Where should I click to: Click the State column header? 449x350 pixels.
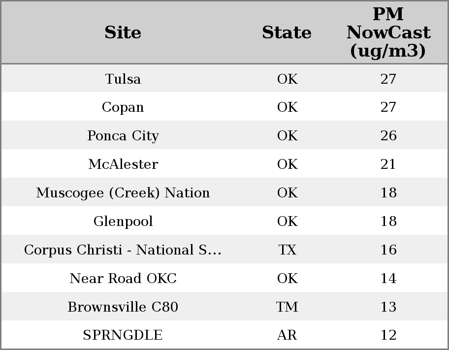click(287, 32)
